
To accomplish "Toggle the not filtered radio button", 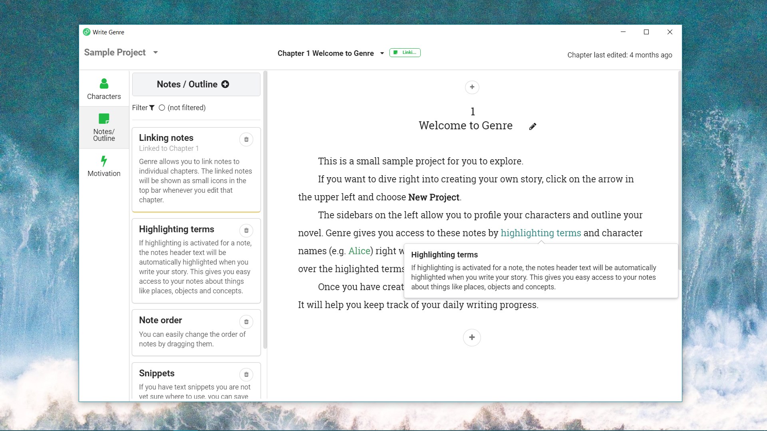I will click(162, 108).
